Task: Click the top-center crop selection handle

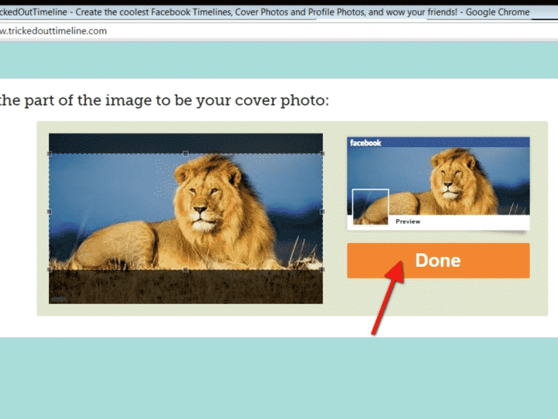Action: point(186,154)
